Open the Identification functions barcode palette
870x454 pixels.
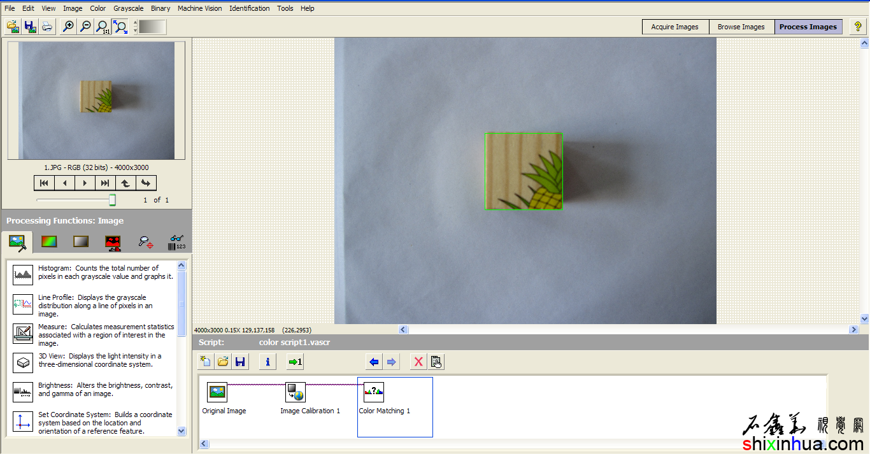(x=176, y=242)
